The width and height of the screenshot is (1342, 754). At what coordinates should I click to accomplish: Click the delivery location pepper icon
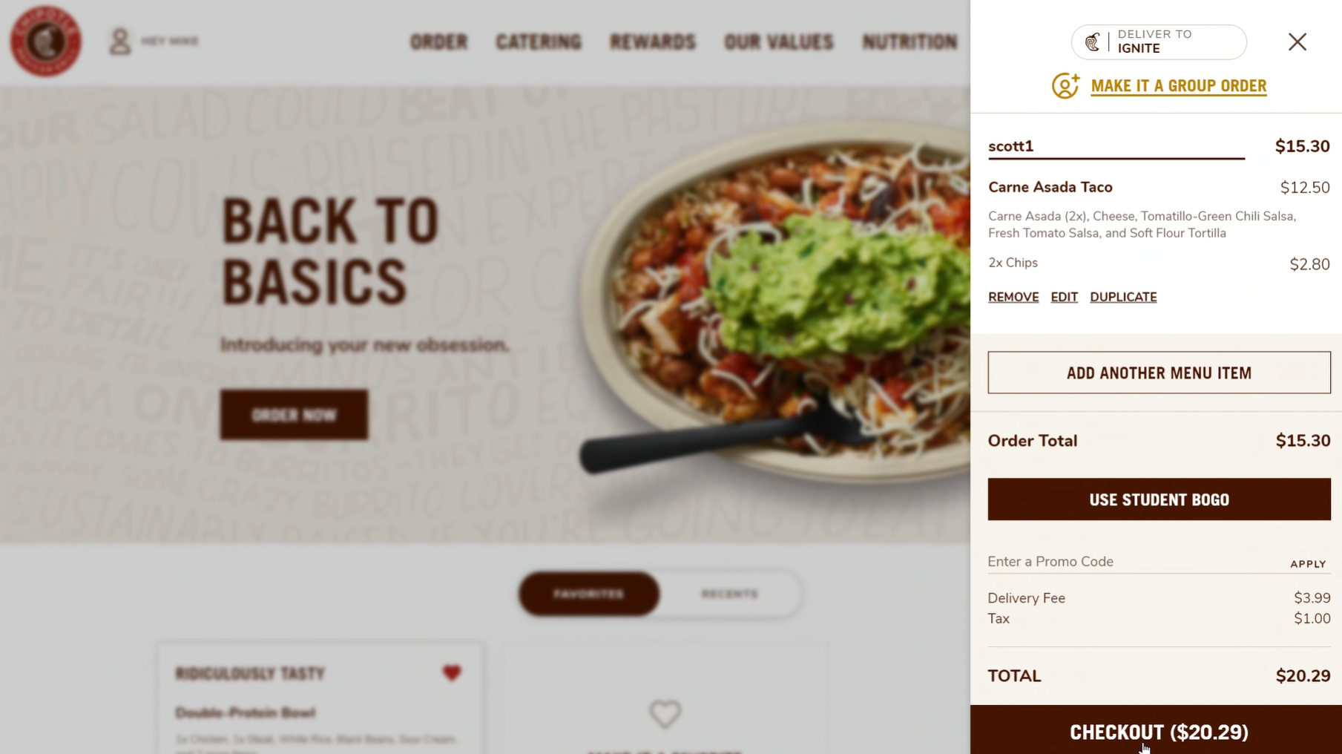click(x=1093, y=42)
